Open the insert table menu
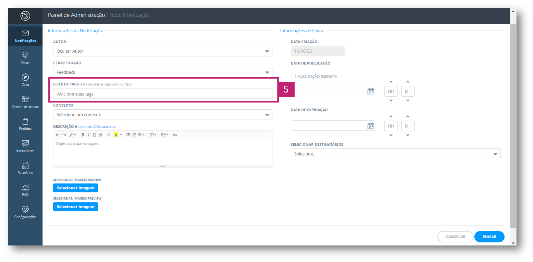This screenshot has height=262, width=533. point(164,135)
